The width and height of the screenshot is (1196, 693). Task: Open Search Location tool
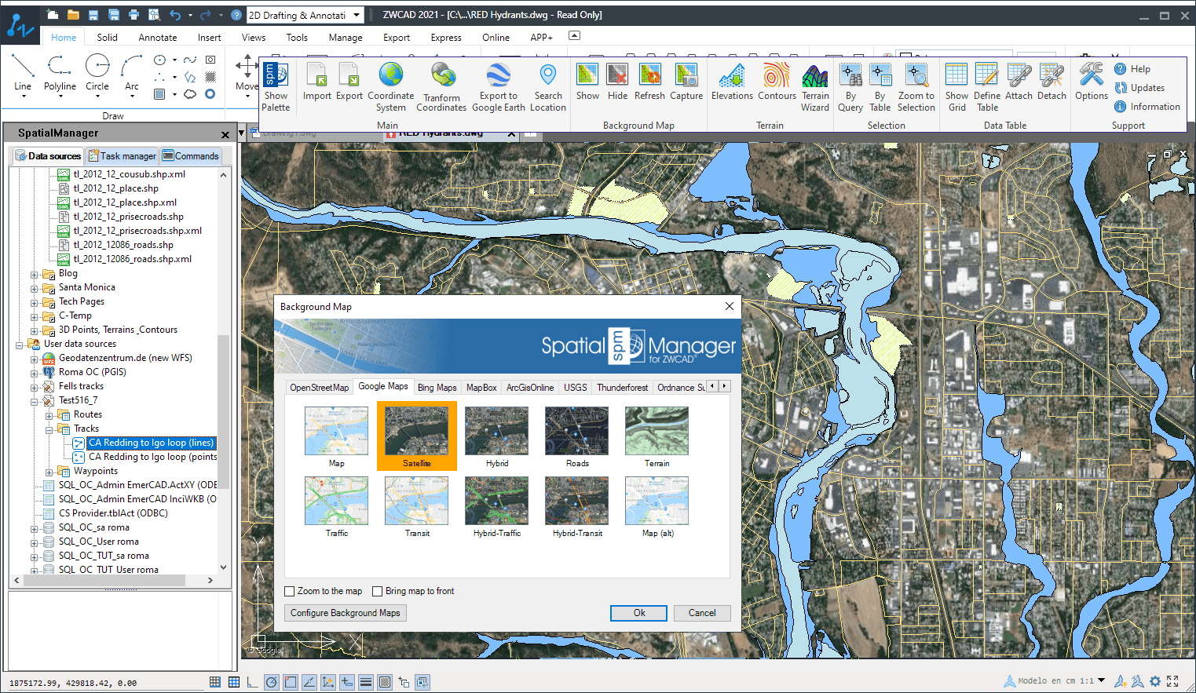(x=548, y=86)
